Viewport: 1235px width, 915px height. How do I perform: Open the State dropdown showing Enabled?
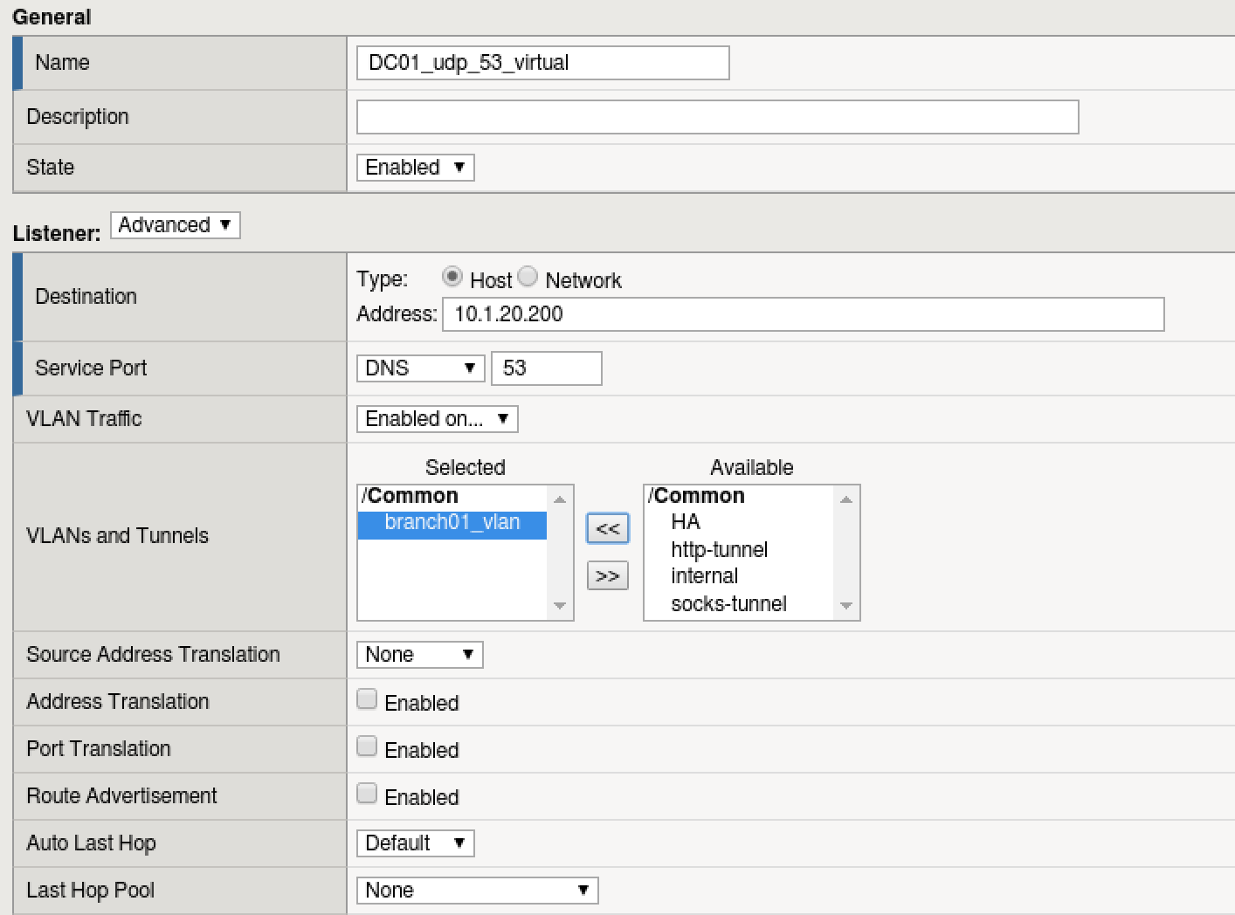(415, 168)
